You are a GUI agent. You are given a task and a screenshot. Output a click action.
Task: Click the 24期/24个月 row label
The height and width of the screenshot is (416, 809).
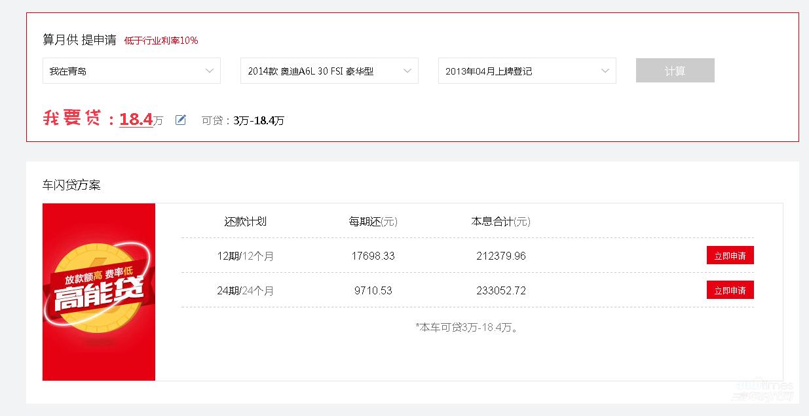point(246,290)
